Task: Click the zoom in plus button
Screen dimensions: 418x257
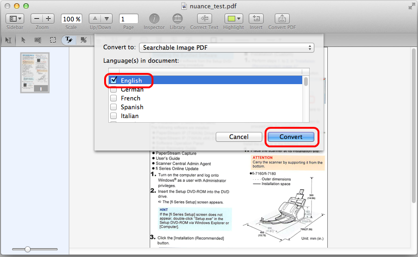Action: coord(48,19)
